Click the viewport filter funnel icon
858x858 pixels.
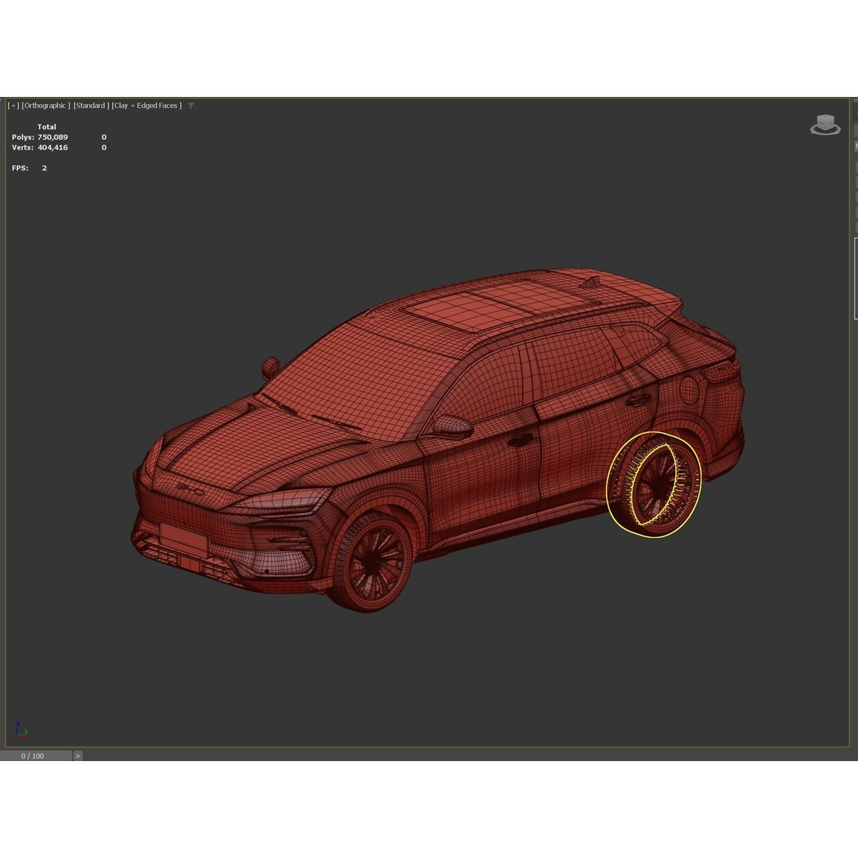(191, 106)
